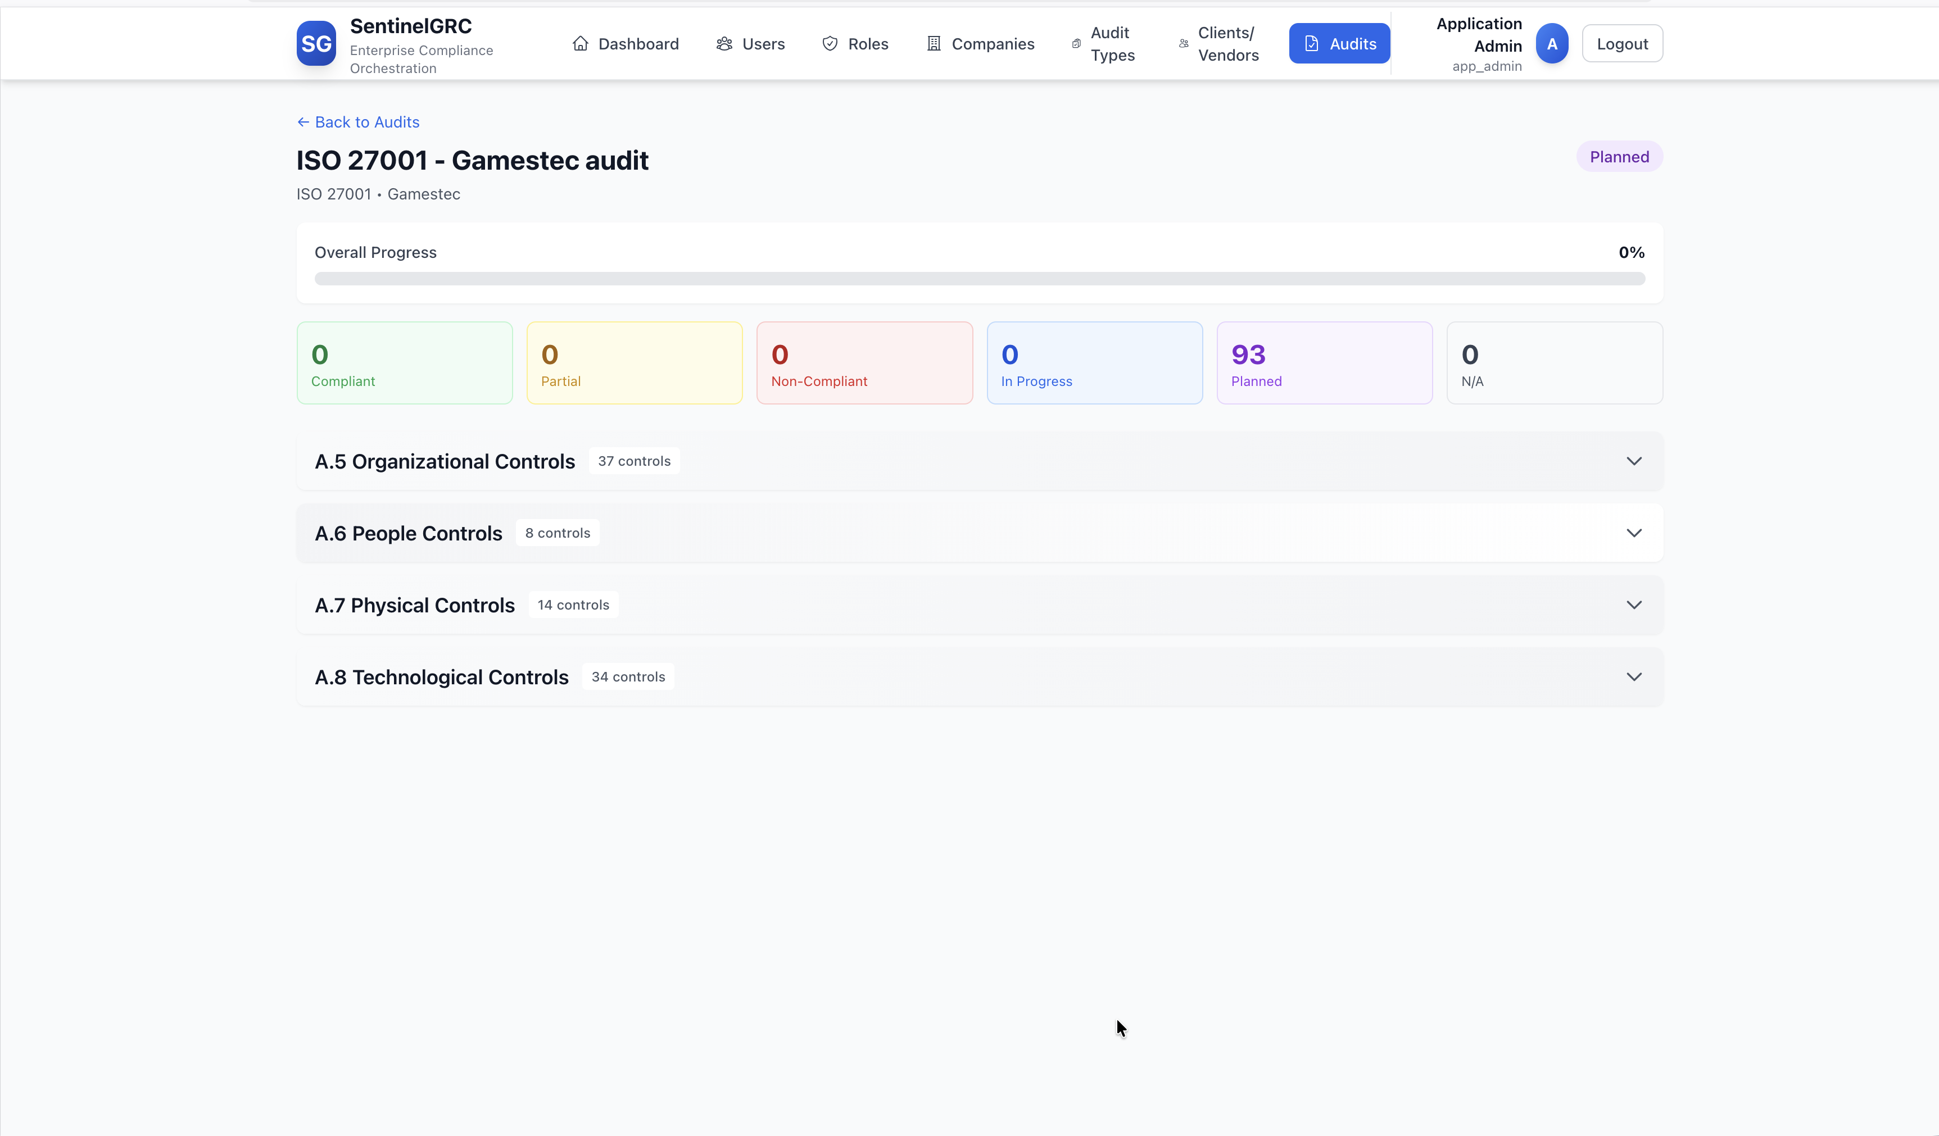Image resolution: width=1939 pixels, height=1136 pixels.
Task: Click the Planned status badge
Action: click(x=1619, y=157)
